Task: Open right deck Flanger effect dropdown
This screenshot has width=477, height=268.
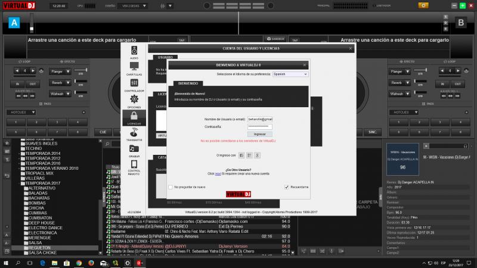Action: pyautogui.click(x=399, y=71)
